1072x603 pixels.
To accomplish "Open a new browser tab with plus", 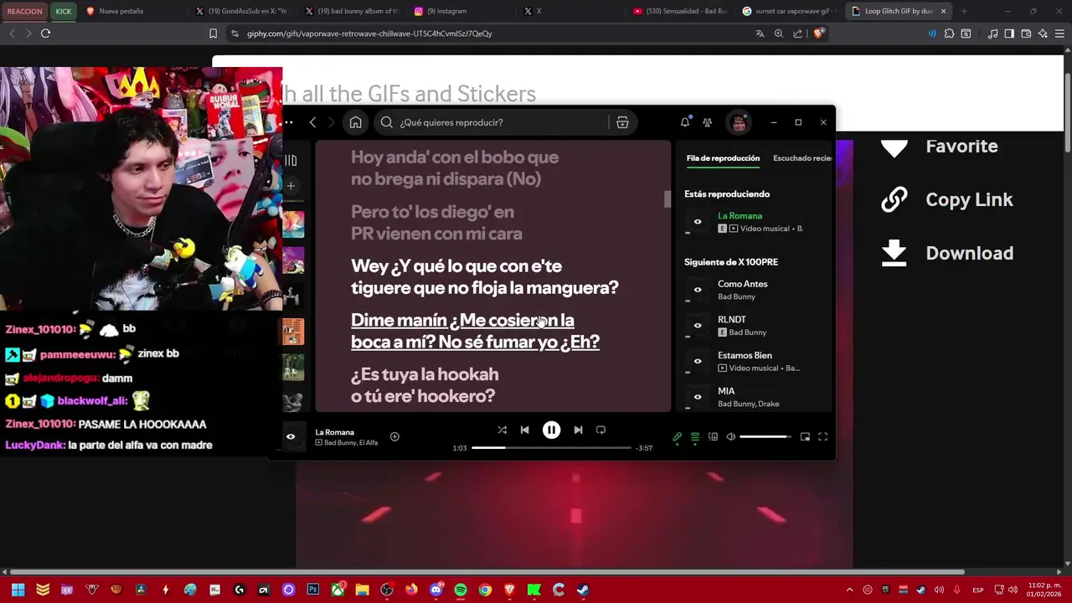I will coord(964,11).
